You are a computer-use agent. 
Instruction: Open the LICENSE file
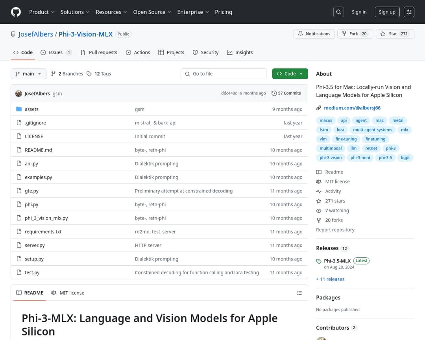tap(34, 137)
